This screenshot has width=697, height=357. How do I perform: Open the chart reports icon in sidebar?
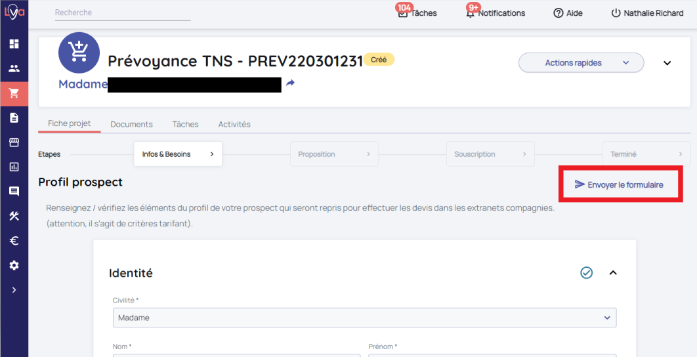tap(14, 167)
